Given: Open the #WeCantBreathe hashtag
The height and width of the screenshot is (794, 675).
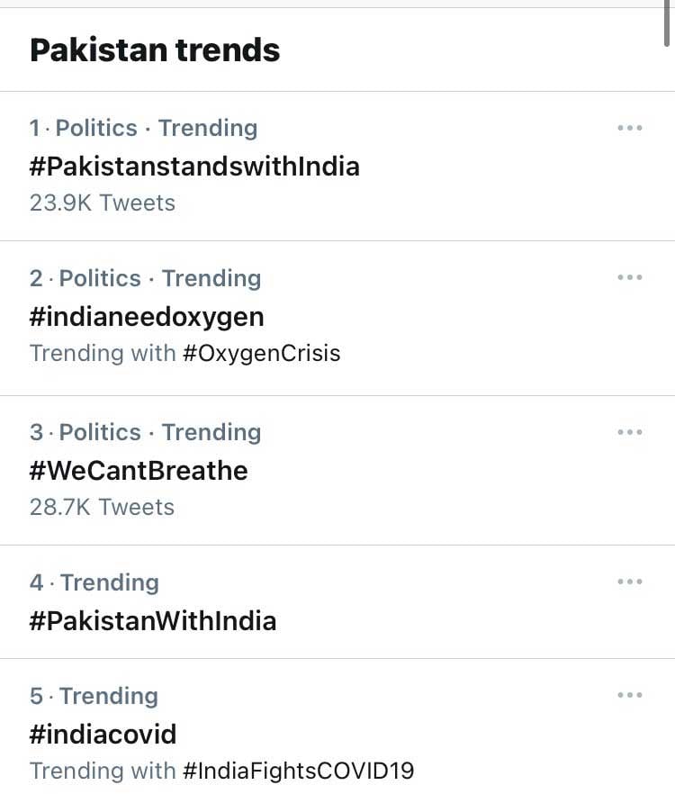Looking at the screenshot, I should (x=139, y=471).
